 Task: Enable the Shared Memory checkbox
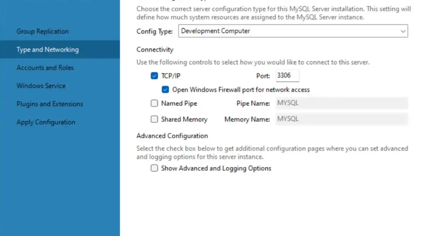point(154,119)
